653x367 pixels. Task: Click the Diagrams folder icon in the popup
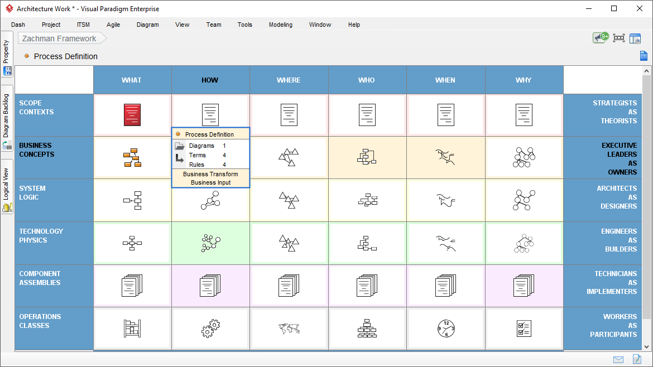(180, 146)
